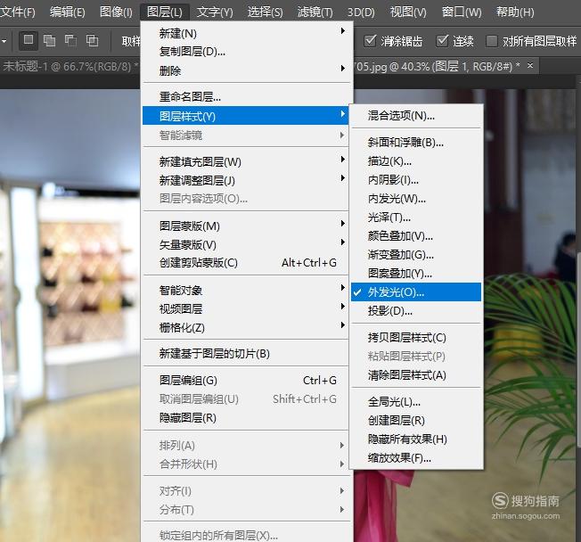Toggle the 连续 checkbox
This screenshot has width=581, height=542.
[x=442, y=41]
